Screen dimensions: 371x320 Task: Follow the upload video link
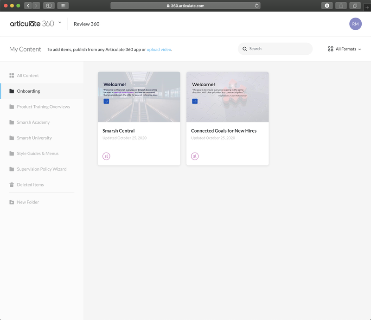click(x=159, y=49)
